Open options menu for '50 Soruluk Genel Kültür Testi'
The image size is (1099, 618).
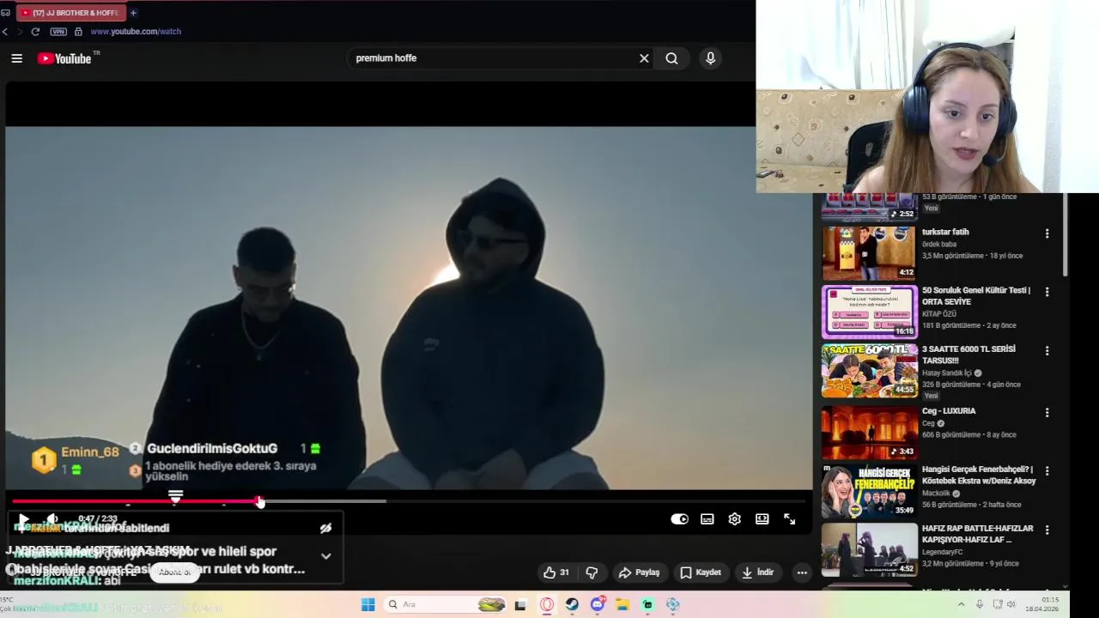1047,292
